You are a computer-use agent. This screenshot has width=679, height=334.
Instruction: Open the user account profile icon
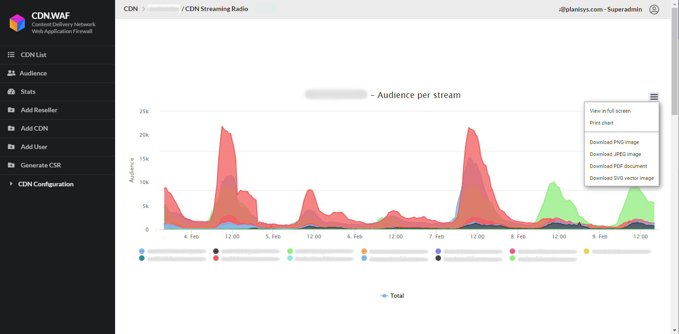click(654, 9)
